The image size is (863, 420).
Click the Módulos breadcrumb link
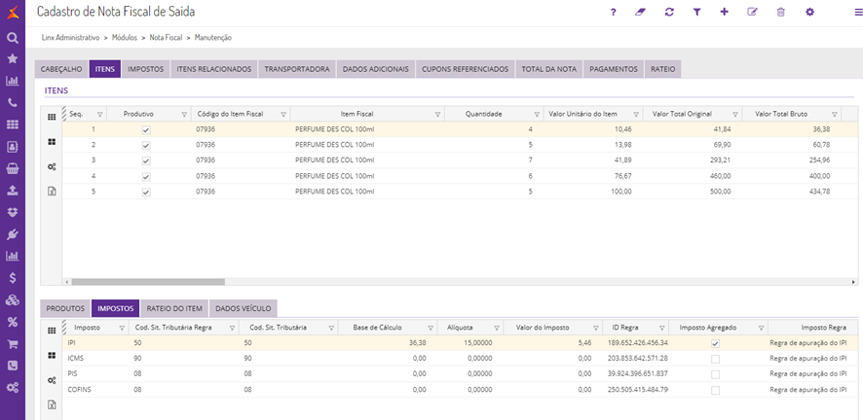(x=125, y=38)
